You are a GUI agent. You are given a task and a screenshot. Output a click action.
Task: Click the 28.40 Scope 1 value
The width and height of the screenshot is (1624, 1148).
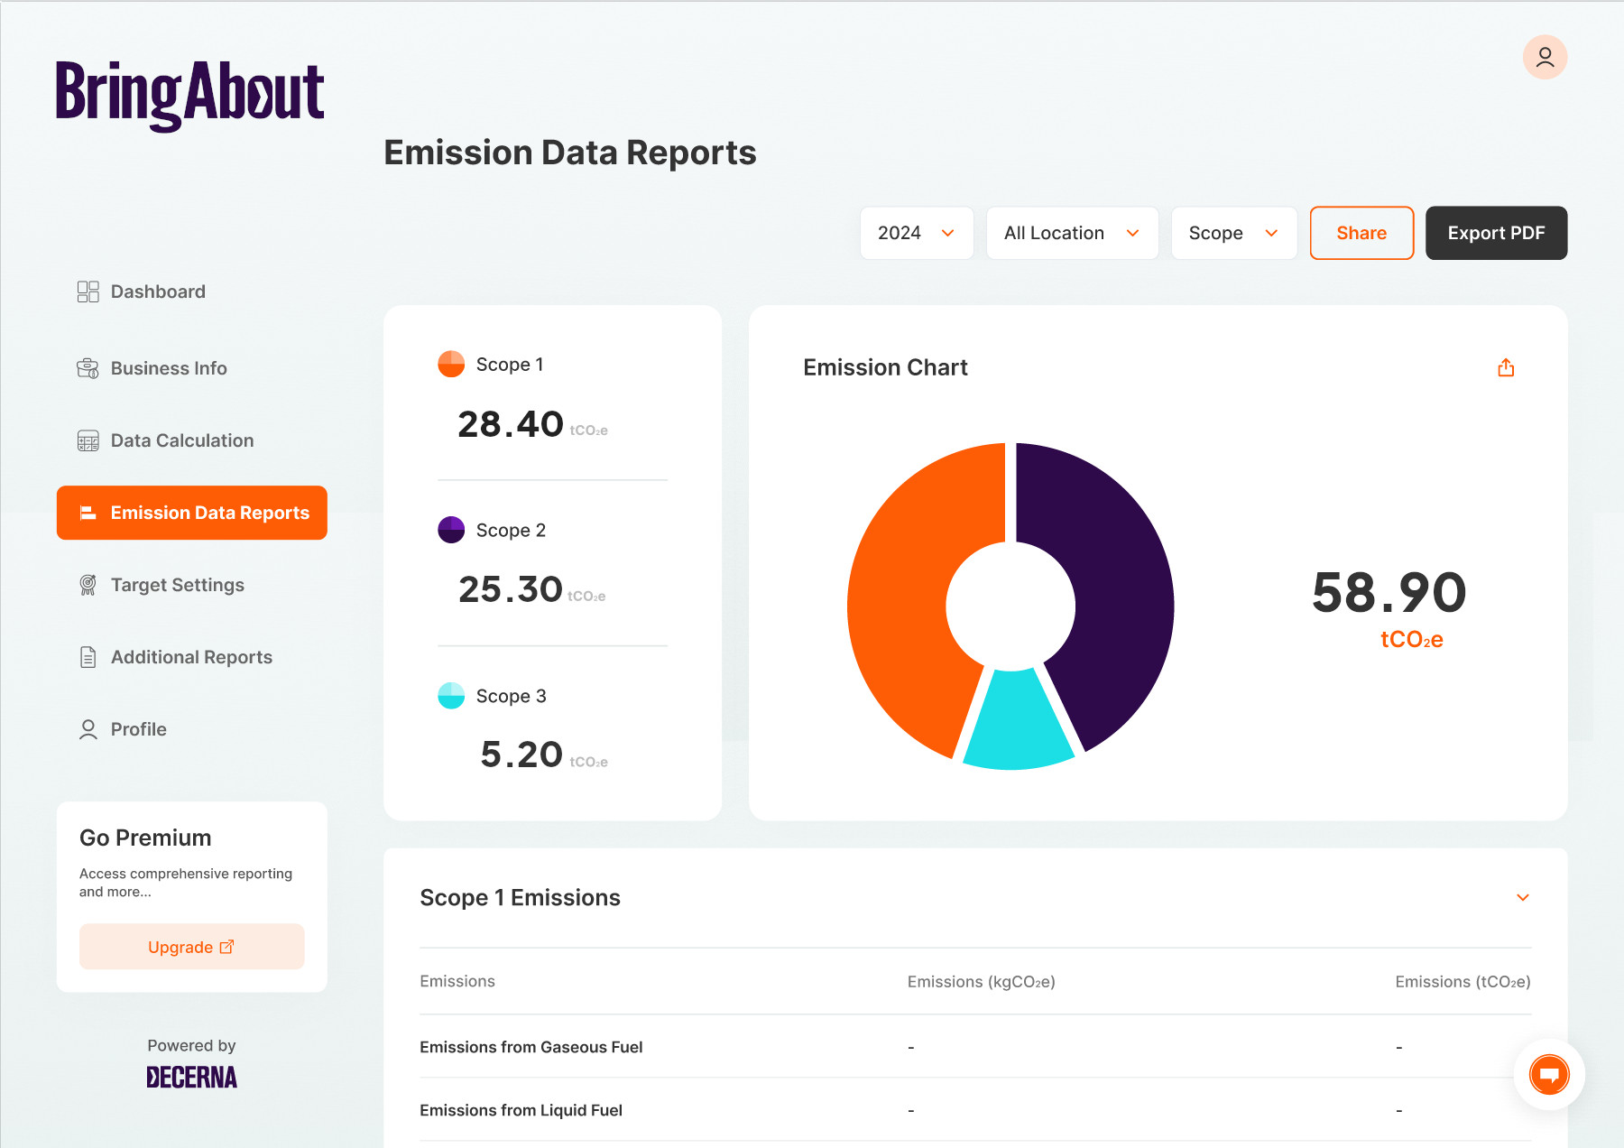511,424
